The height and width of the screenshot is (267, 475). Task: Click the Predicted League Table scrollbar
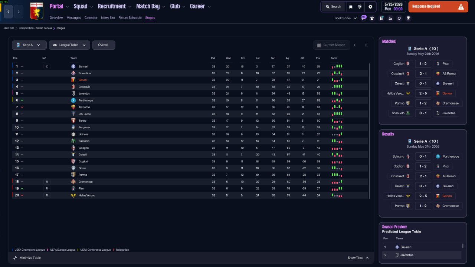(x=462, y=245)
